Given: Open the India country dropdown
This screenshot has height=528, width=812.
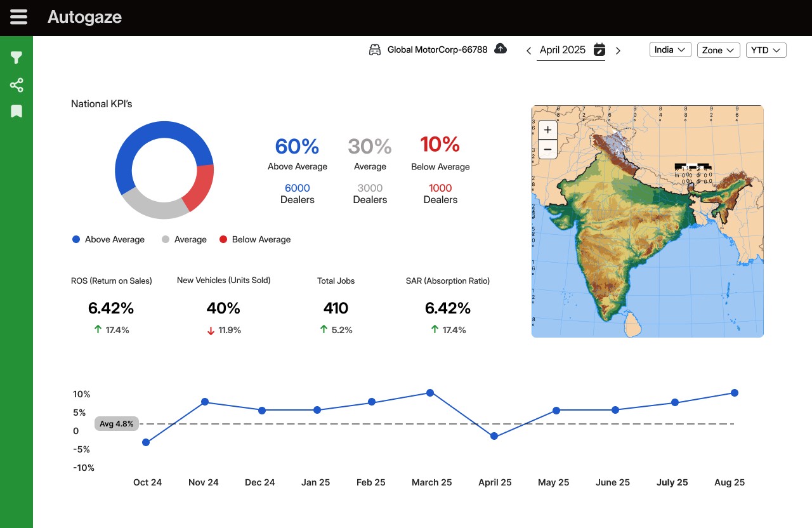Looking at the screenshot, I should (x=670, y=49).
